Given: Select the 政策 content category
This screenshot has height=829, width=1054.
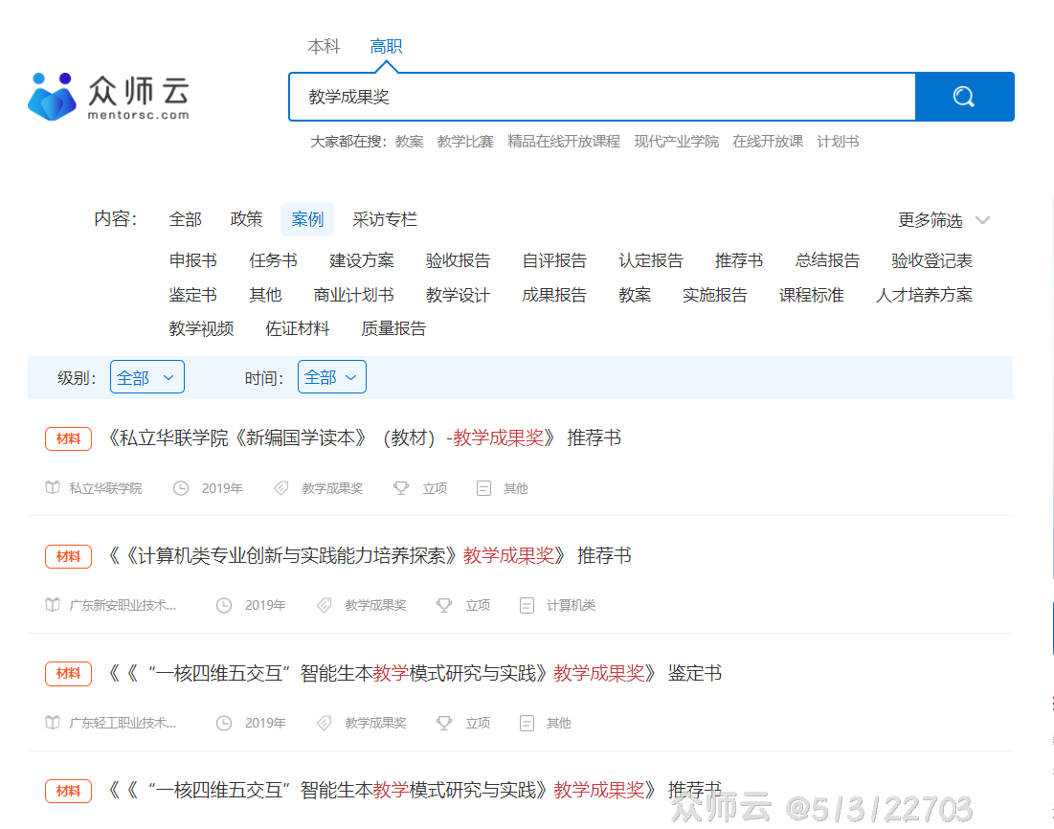Looking at the screenshot, I should click(246, 219).
